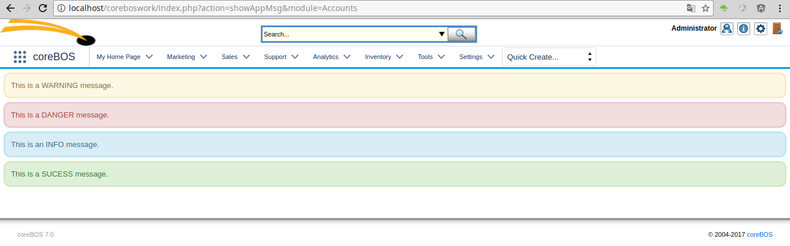Viewport: 790px width, 246px height.
Task: Open the Tools menu
Action: tap(425, 57)
